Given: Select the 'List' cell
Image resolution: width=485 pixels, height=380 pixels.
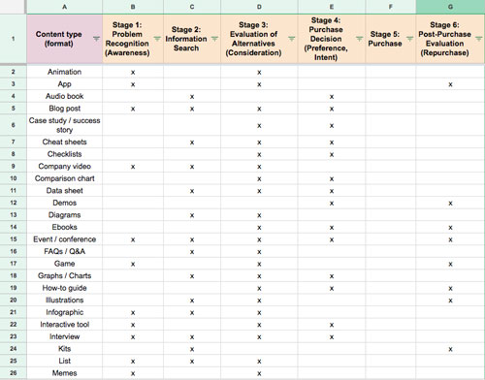Looking at the screenshot, I should pyautogui.click(x=64, y=361).
